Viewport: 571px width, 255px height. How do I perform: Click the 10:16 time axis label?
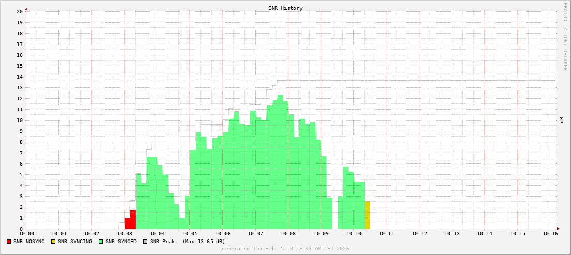click(x=550, y=234)
